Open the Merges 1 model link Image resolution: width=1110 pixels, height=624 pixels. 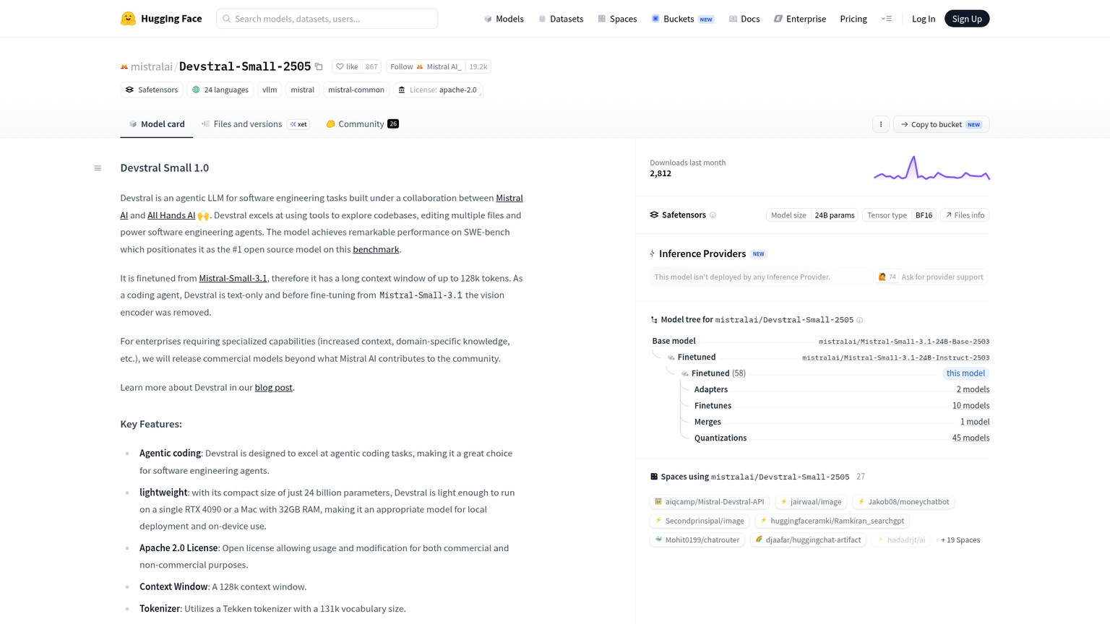[x=975, y=422]
